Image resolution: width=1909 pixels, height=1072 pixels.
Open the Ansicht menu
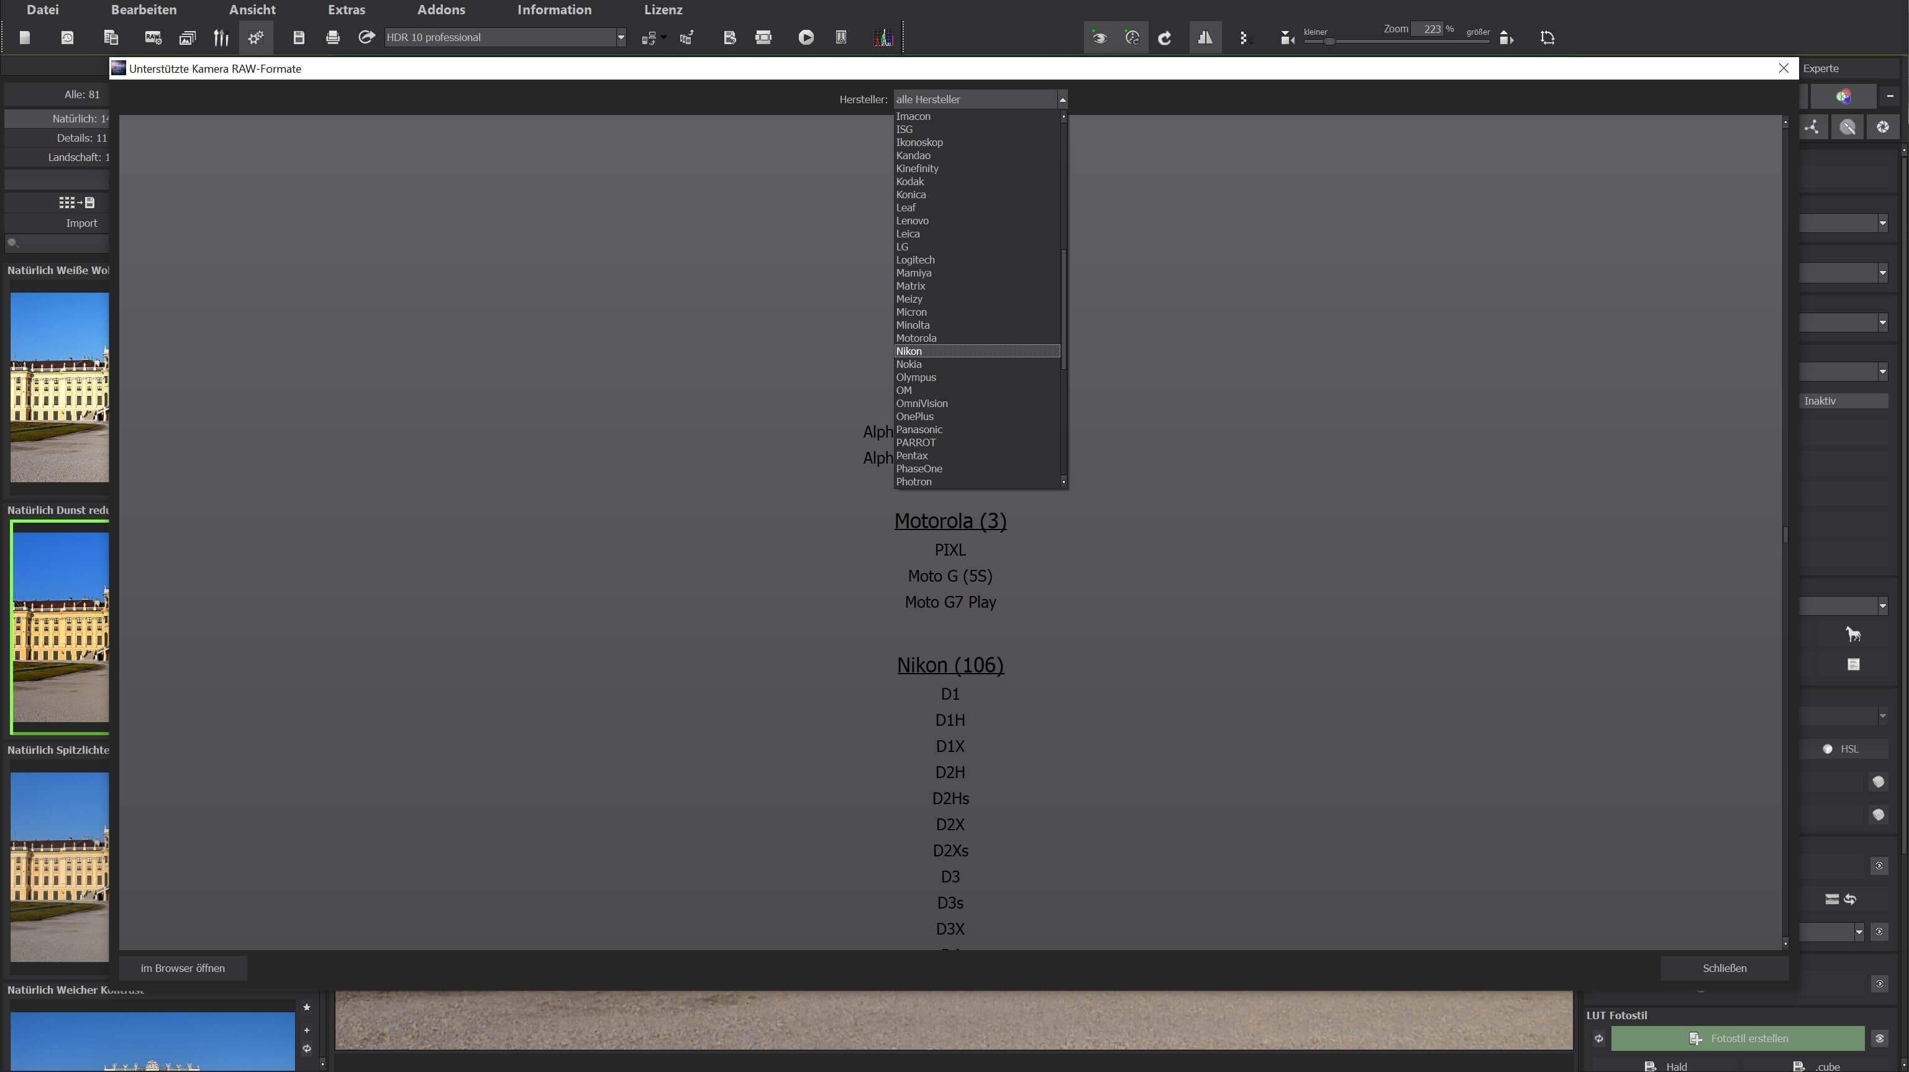click(252, 10)
